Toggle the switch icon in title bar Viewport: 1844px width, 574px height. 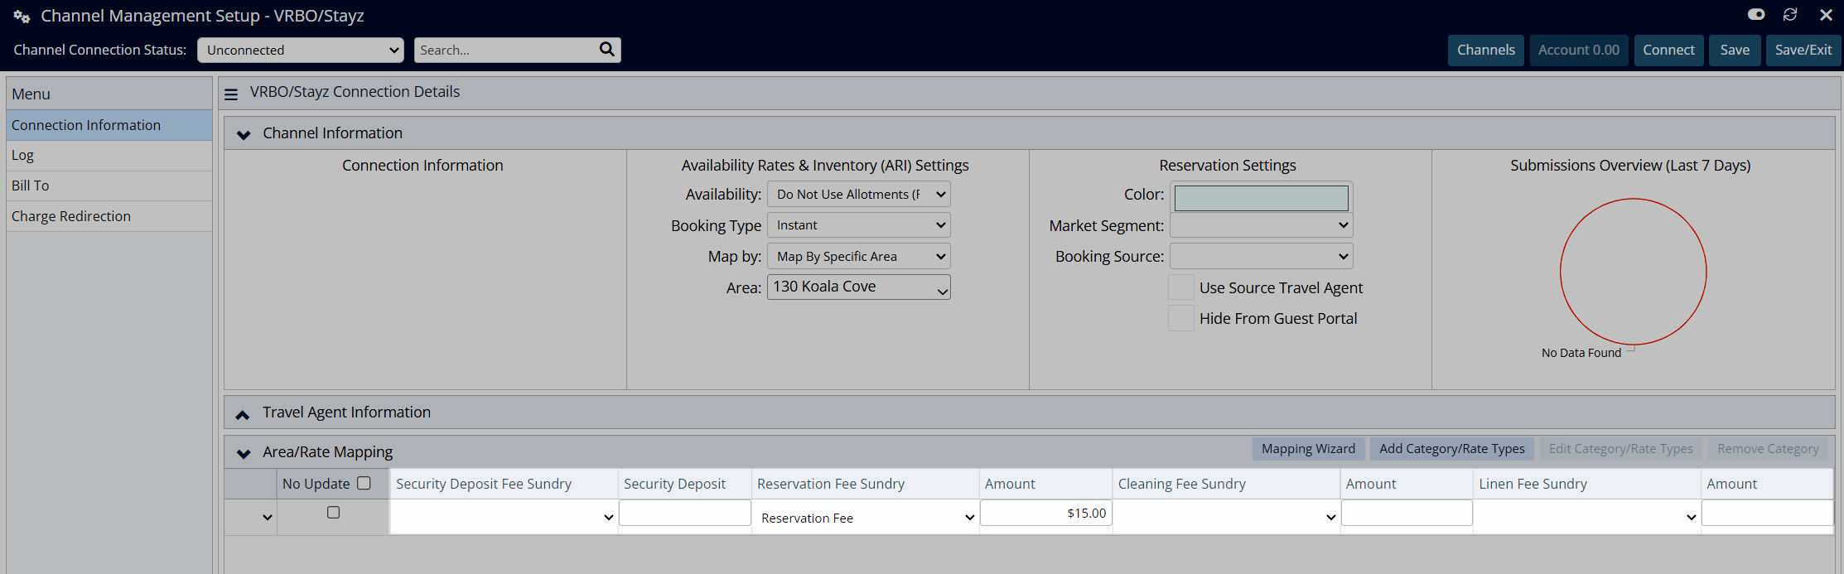coord(1756,15)
